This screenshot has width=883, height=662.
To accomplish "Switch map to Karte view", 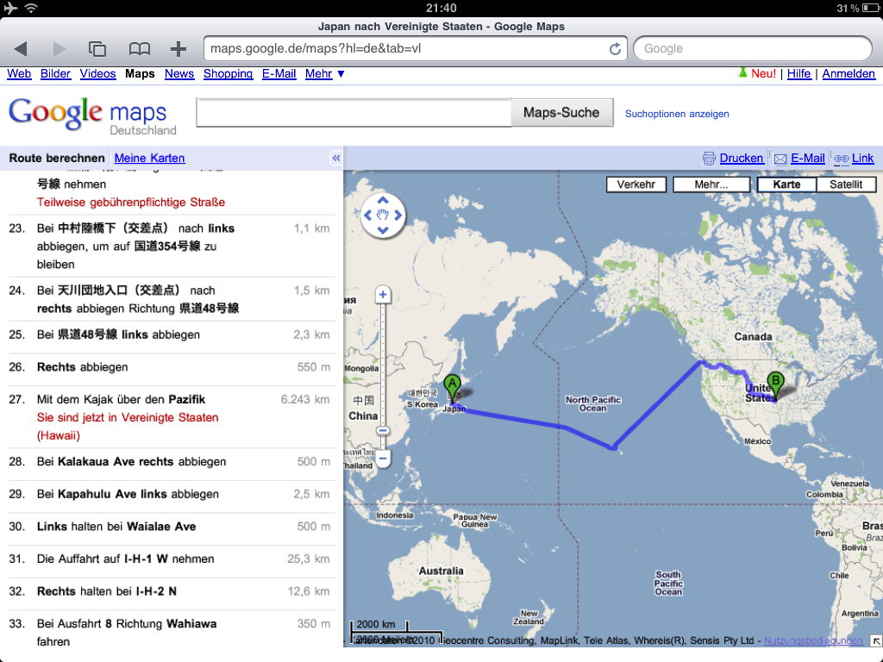I will (786, 184).
